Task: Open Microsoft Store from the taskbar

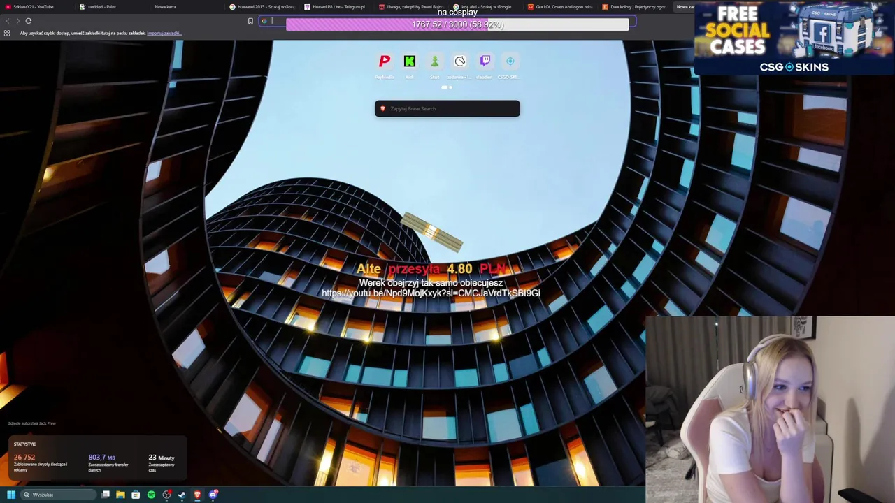Action: tap(136, 495)
